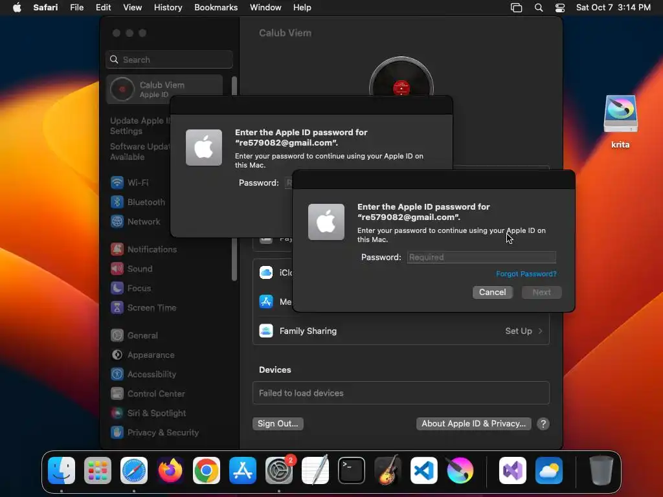Open the Trash in the Dock
663x497 pixels.
601,470
